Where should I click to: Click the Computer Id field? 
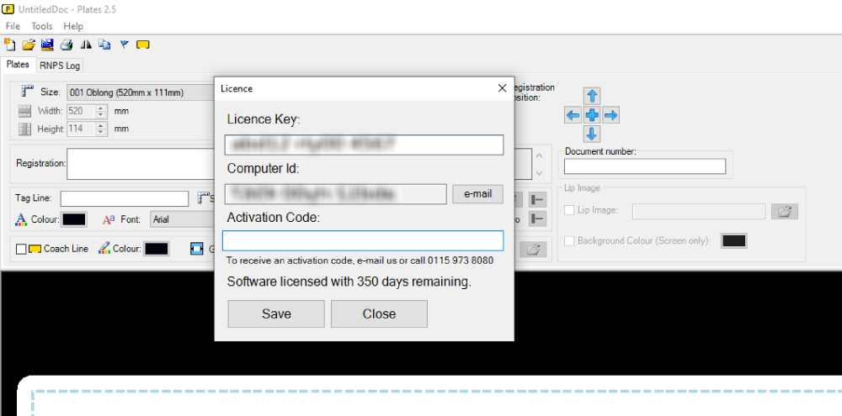[x=336, y=194]
